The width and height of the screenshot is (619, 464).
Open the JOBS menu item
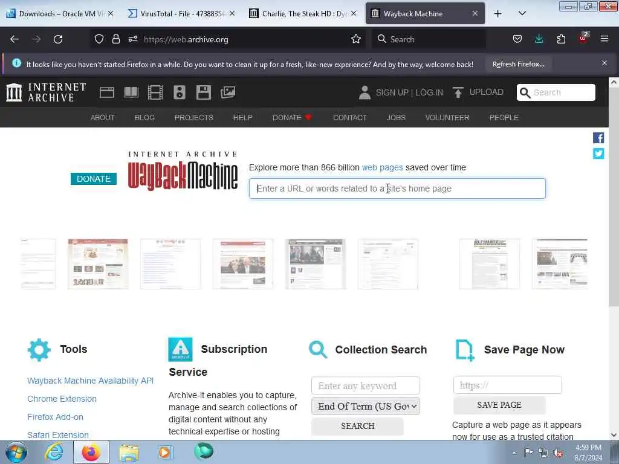click(396, 118)
